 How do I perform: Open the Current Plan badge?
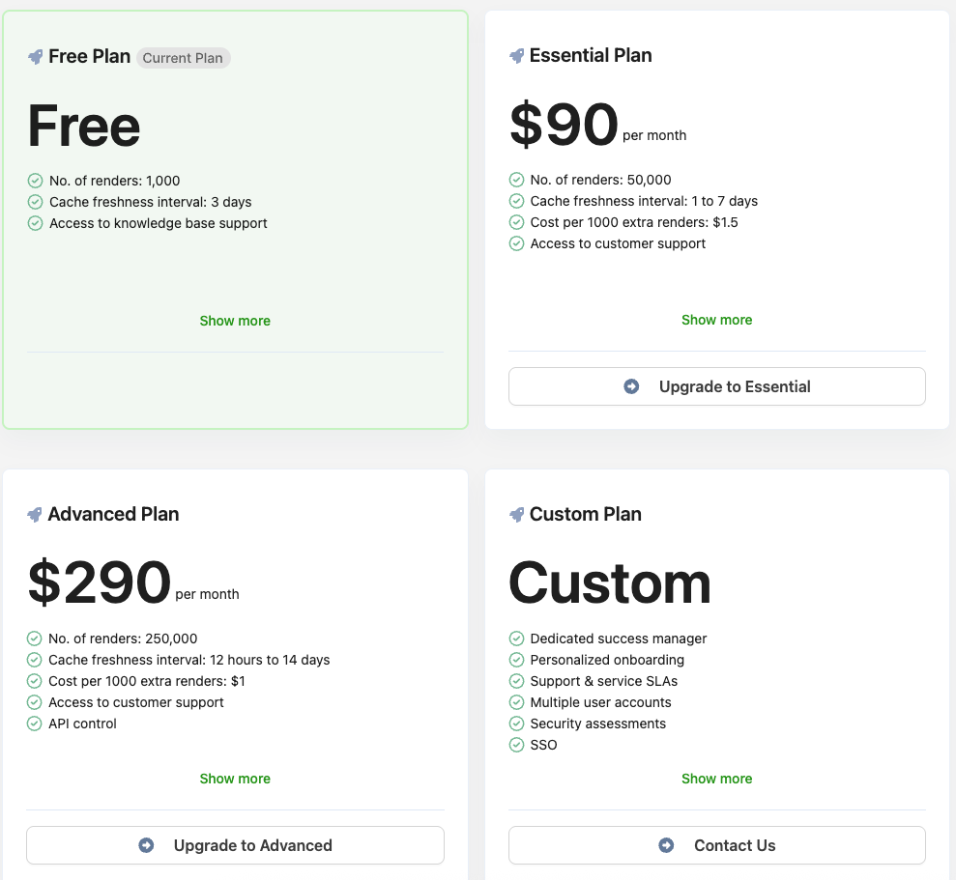[x=183, y=58]
